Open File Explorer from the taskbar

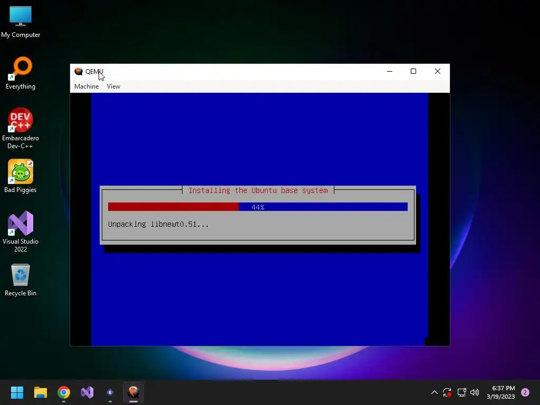click(x=40, y=392)
